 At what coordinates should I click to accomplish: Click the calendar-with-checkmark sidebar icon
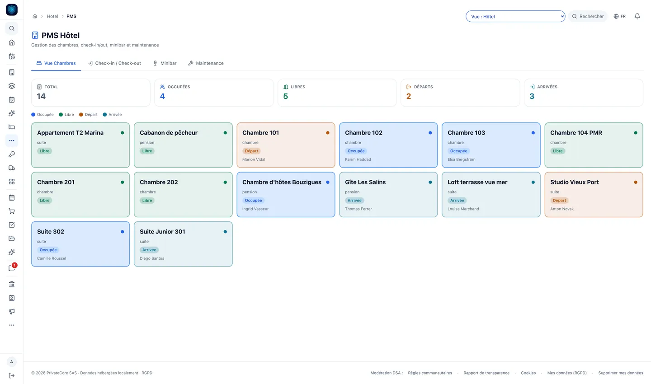pos(12,99)
